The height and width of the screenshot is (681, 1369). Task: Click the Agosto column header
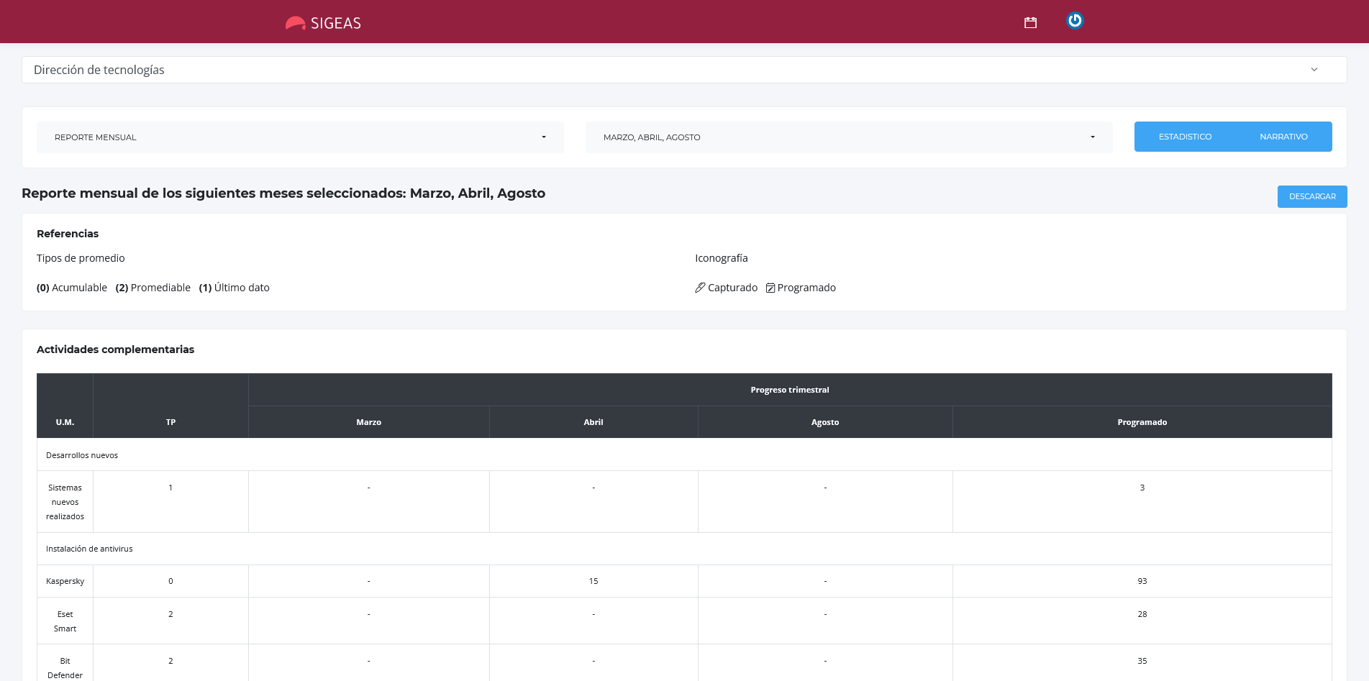[825, 422]
